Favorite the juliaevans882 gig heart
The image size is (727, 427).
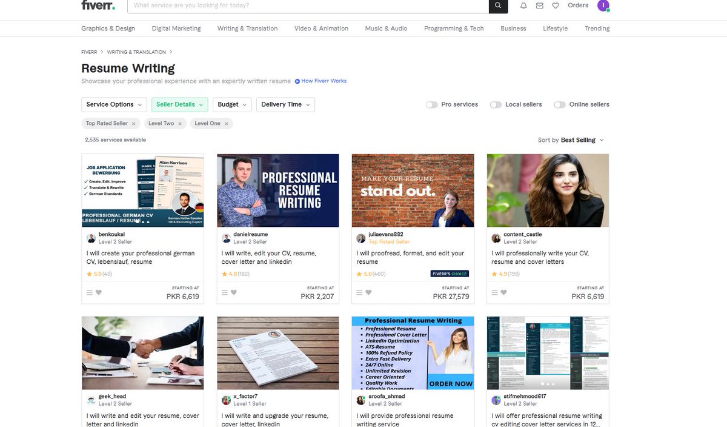(x=368, y=292)
